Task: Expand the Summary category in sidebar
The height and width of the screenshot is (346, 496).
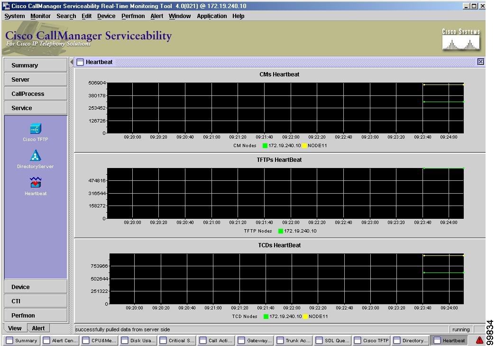Action: click(36, 65)
